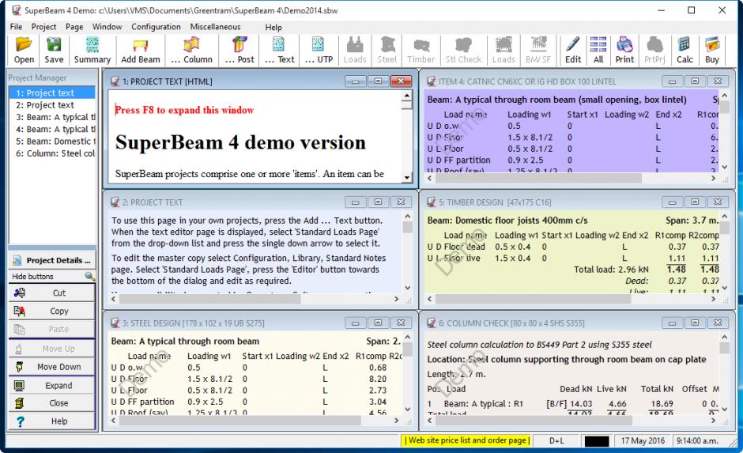Image resolution: width=743 pixels, height=453 pixels.
Task: Click the Stl Check toolbar icon
Action: coord(463,51)
